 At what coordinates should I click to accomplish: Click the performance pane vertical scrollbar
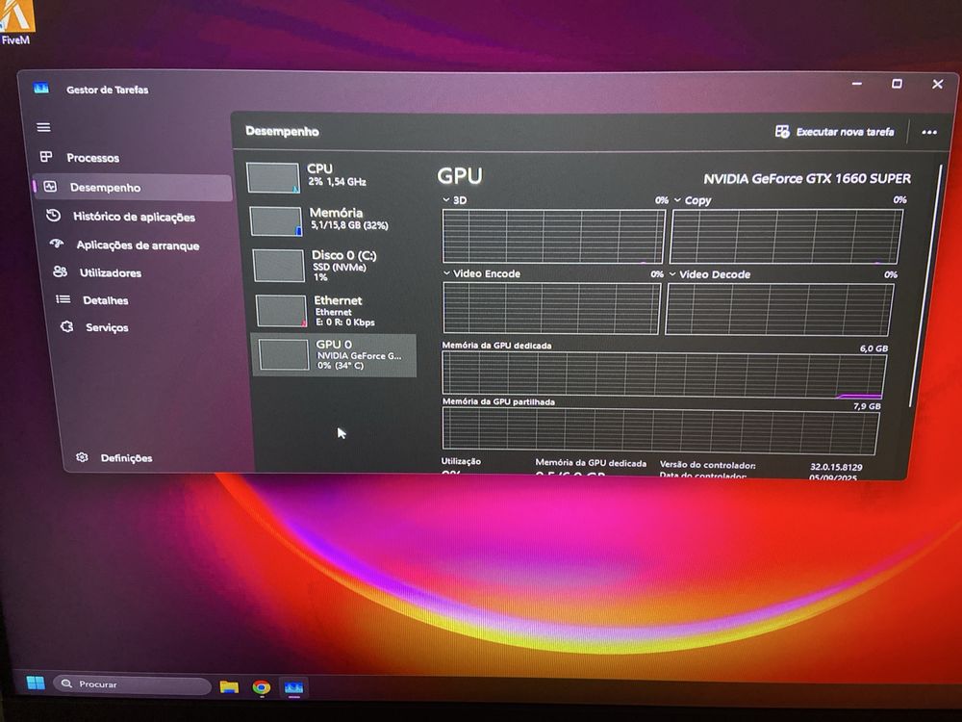tap(925, 286)
